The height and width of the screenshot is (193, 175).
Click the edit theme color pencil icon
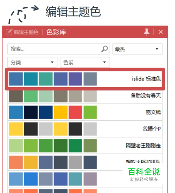pyautogui.click(x=9, y=32)
